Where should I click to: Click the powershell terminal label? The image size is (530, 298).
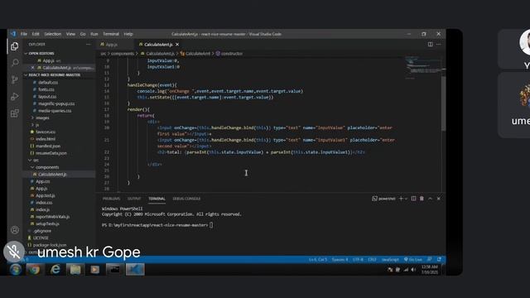coord(383,199)
